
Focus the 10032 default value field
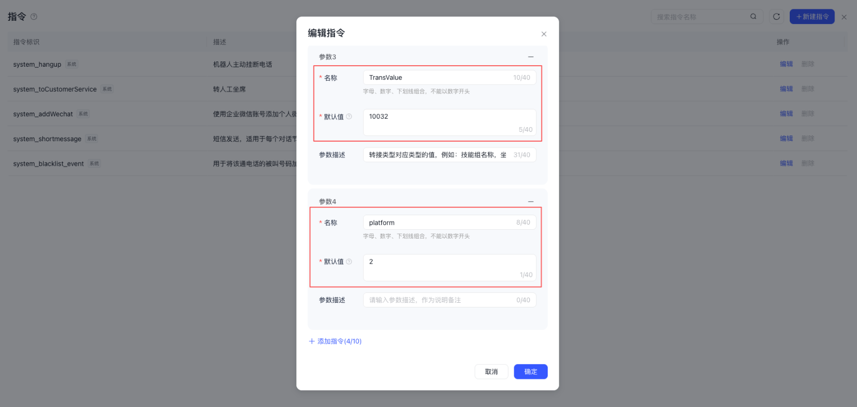click(449, 122)
